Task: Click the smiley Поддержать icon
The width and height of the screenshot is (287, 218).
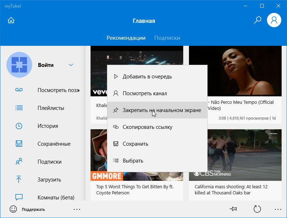Action: tap(13, 209)
